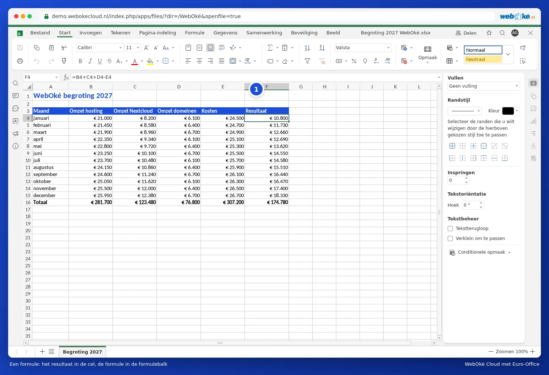Screen dimensions: 549x375
Task: Click the print icon in toolbar
Action: click(x=20, y=61)
